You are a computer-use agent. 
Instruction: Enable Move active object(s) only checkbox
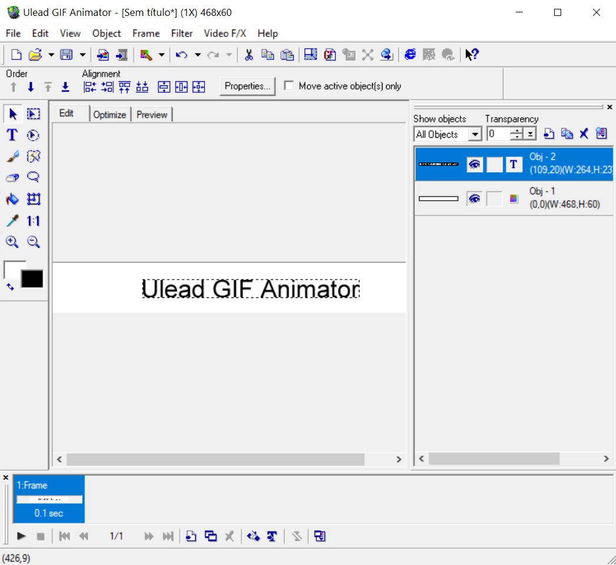point(289,85)
